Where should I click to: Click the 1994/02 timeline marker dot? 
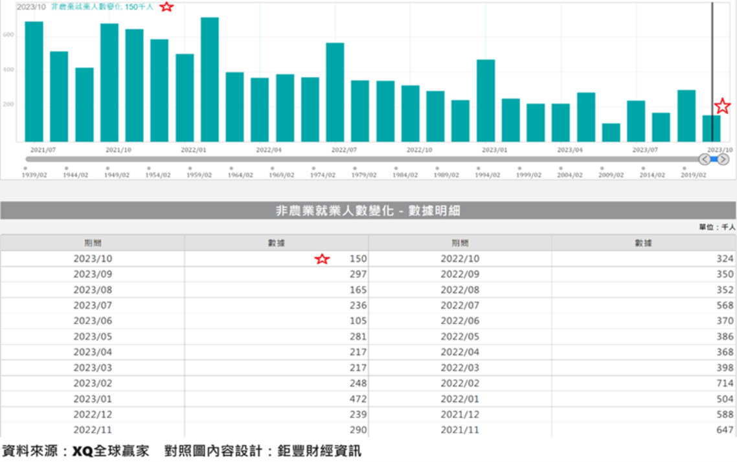coord(479,168)
